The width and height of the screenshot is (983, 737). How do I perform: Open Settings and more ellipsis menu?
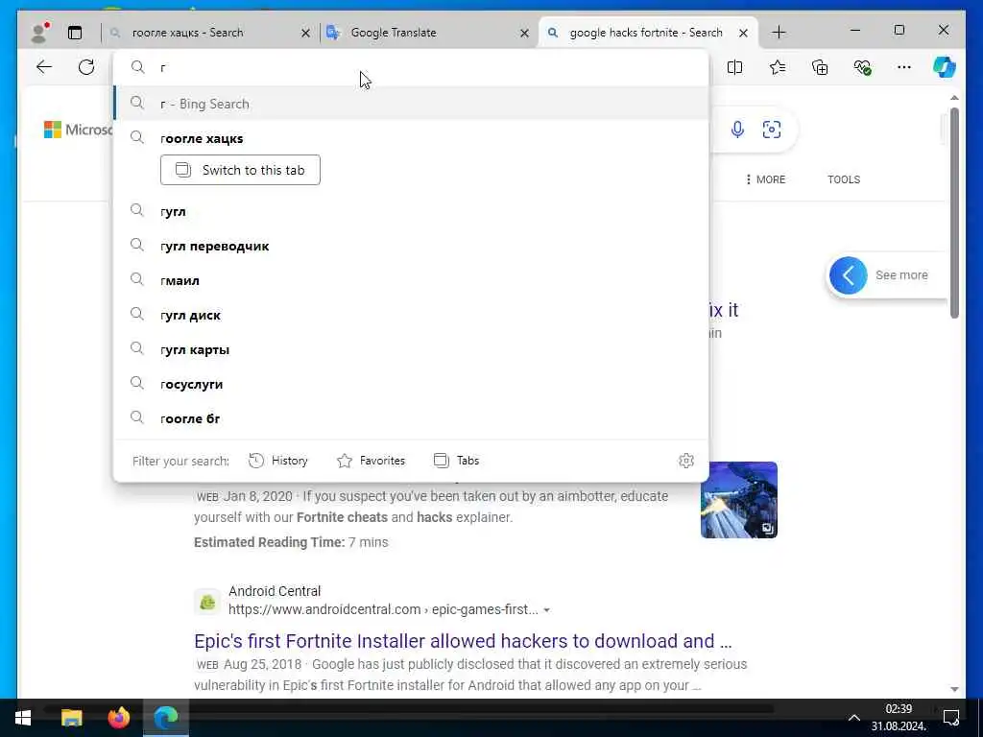[904, 67]
